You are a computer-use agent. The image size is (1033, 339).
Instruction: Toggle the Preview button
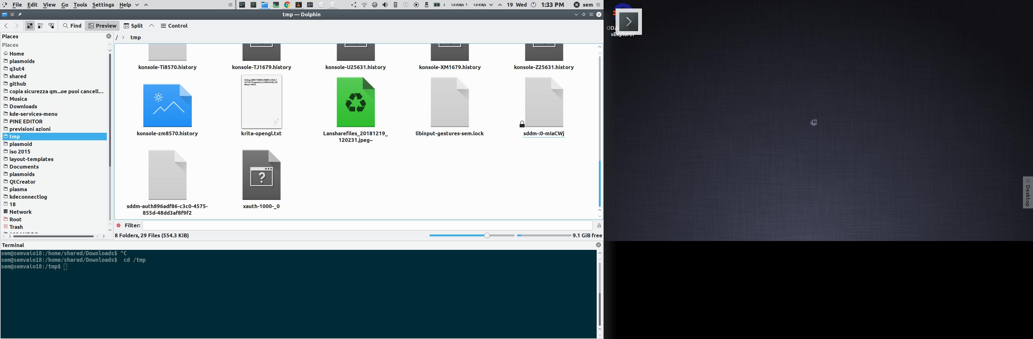pyautogui.click(x=102, y=26)
